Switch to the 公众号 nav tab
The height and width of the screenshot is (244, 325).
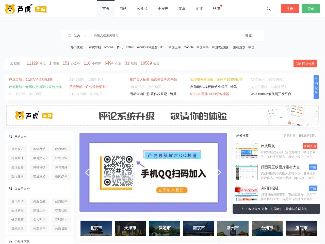pyautogui.click(x=142, y=9)
